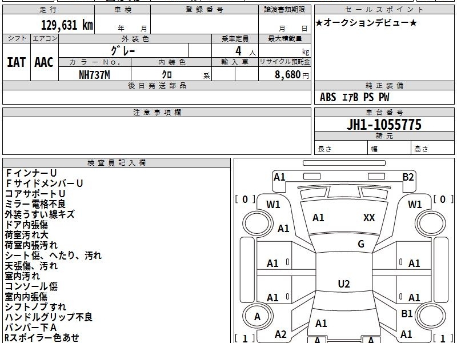The image size is (457, 343).
Task: Select the note コアサポートU
Action: [35, 194]
